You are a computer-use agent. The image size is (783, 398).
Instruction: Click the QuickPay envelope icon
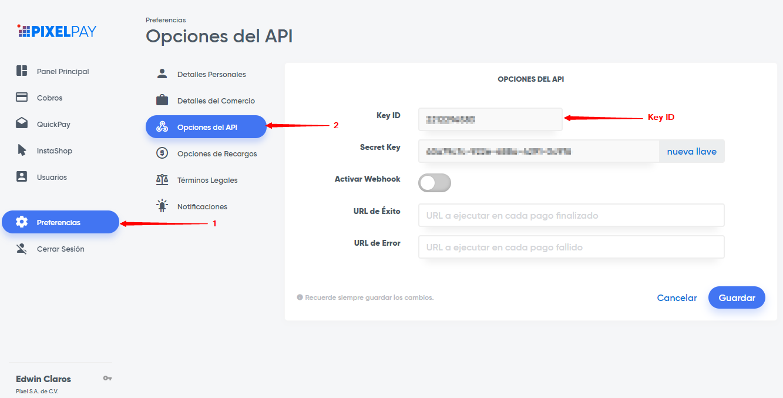(22, 123)
